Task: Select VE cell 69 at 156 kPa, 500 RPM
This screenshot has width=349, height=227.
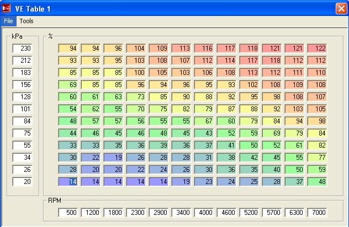Action: [68, 85]
